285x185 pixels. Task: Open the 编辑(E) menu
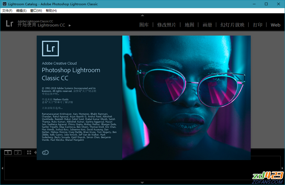(21, 11)
